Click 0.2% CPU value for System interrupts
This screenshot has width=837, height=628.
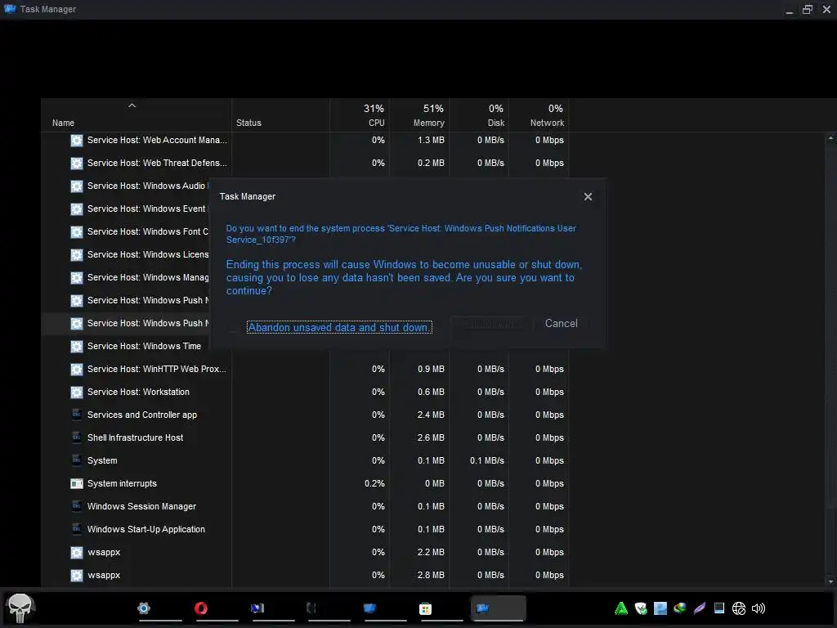[x=374, y=484]
